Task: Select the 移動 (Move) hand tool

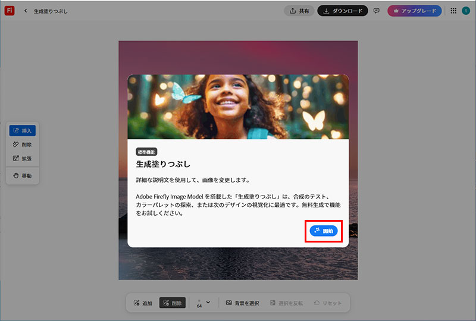Action: [23, 176]
